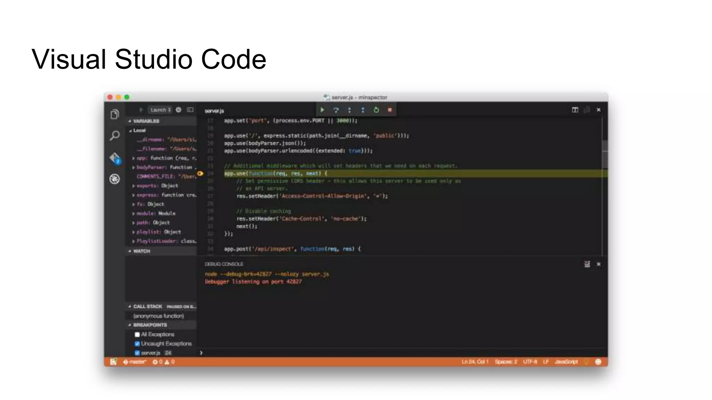712x400 pixels.
Task: Toggle Uncaught Exceptions breakpoint checkbox
Action: [137, 344]
